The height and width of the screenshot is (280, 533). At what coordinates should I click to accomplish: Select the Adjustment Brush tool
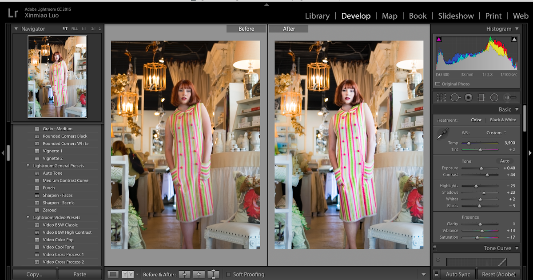click(510, 97)
